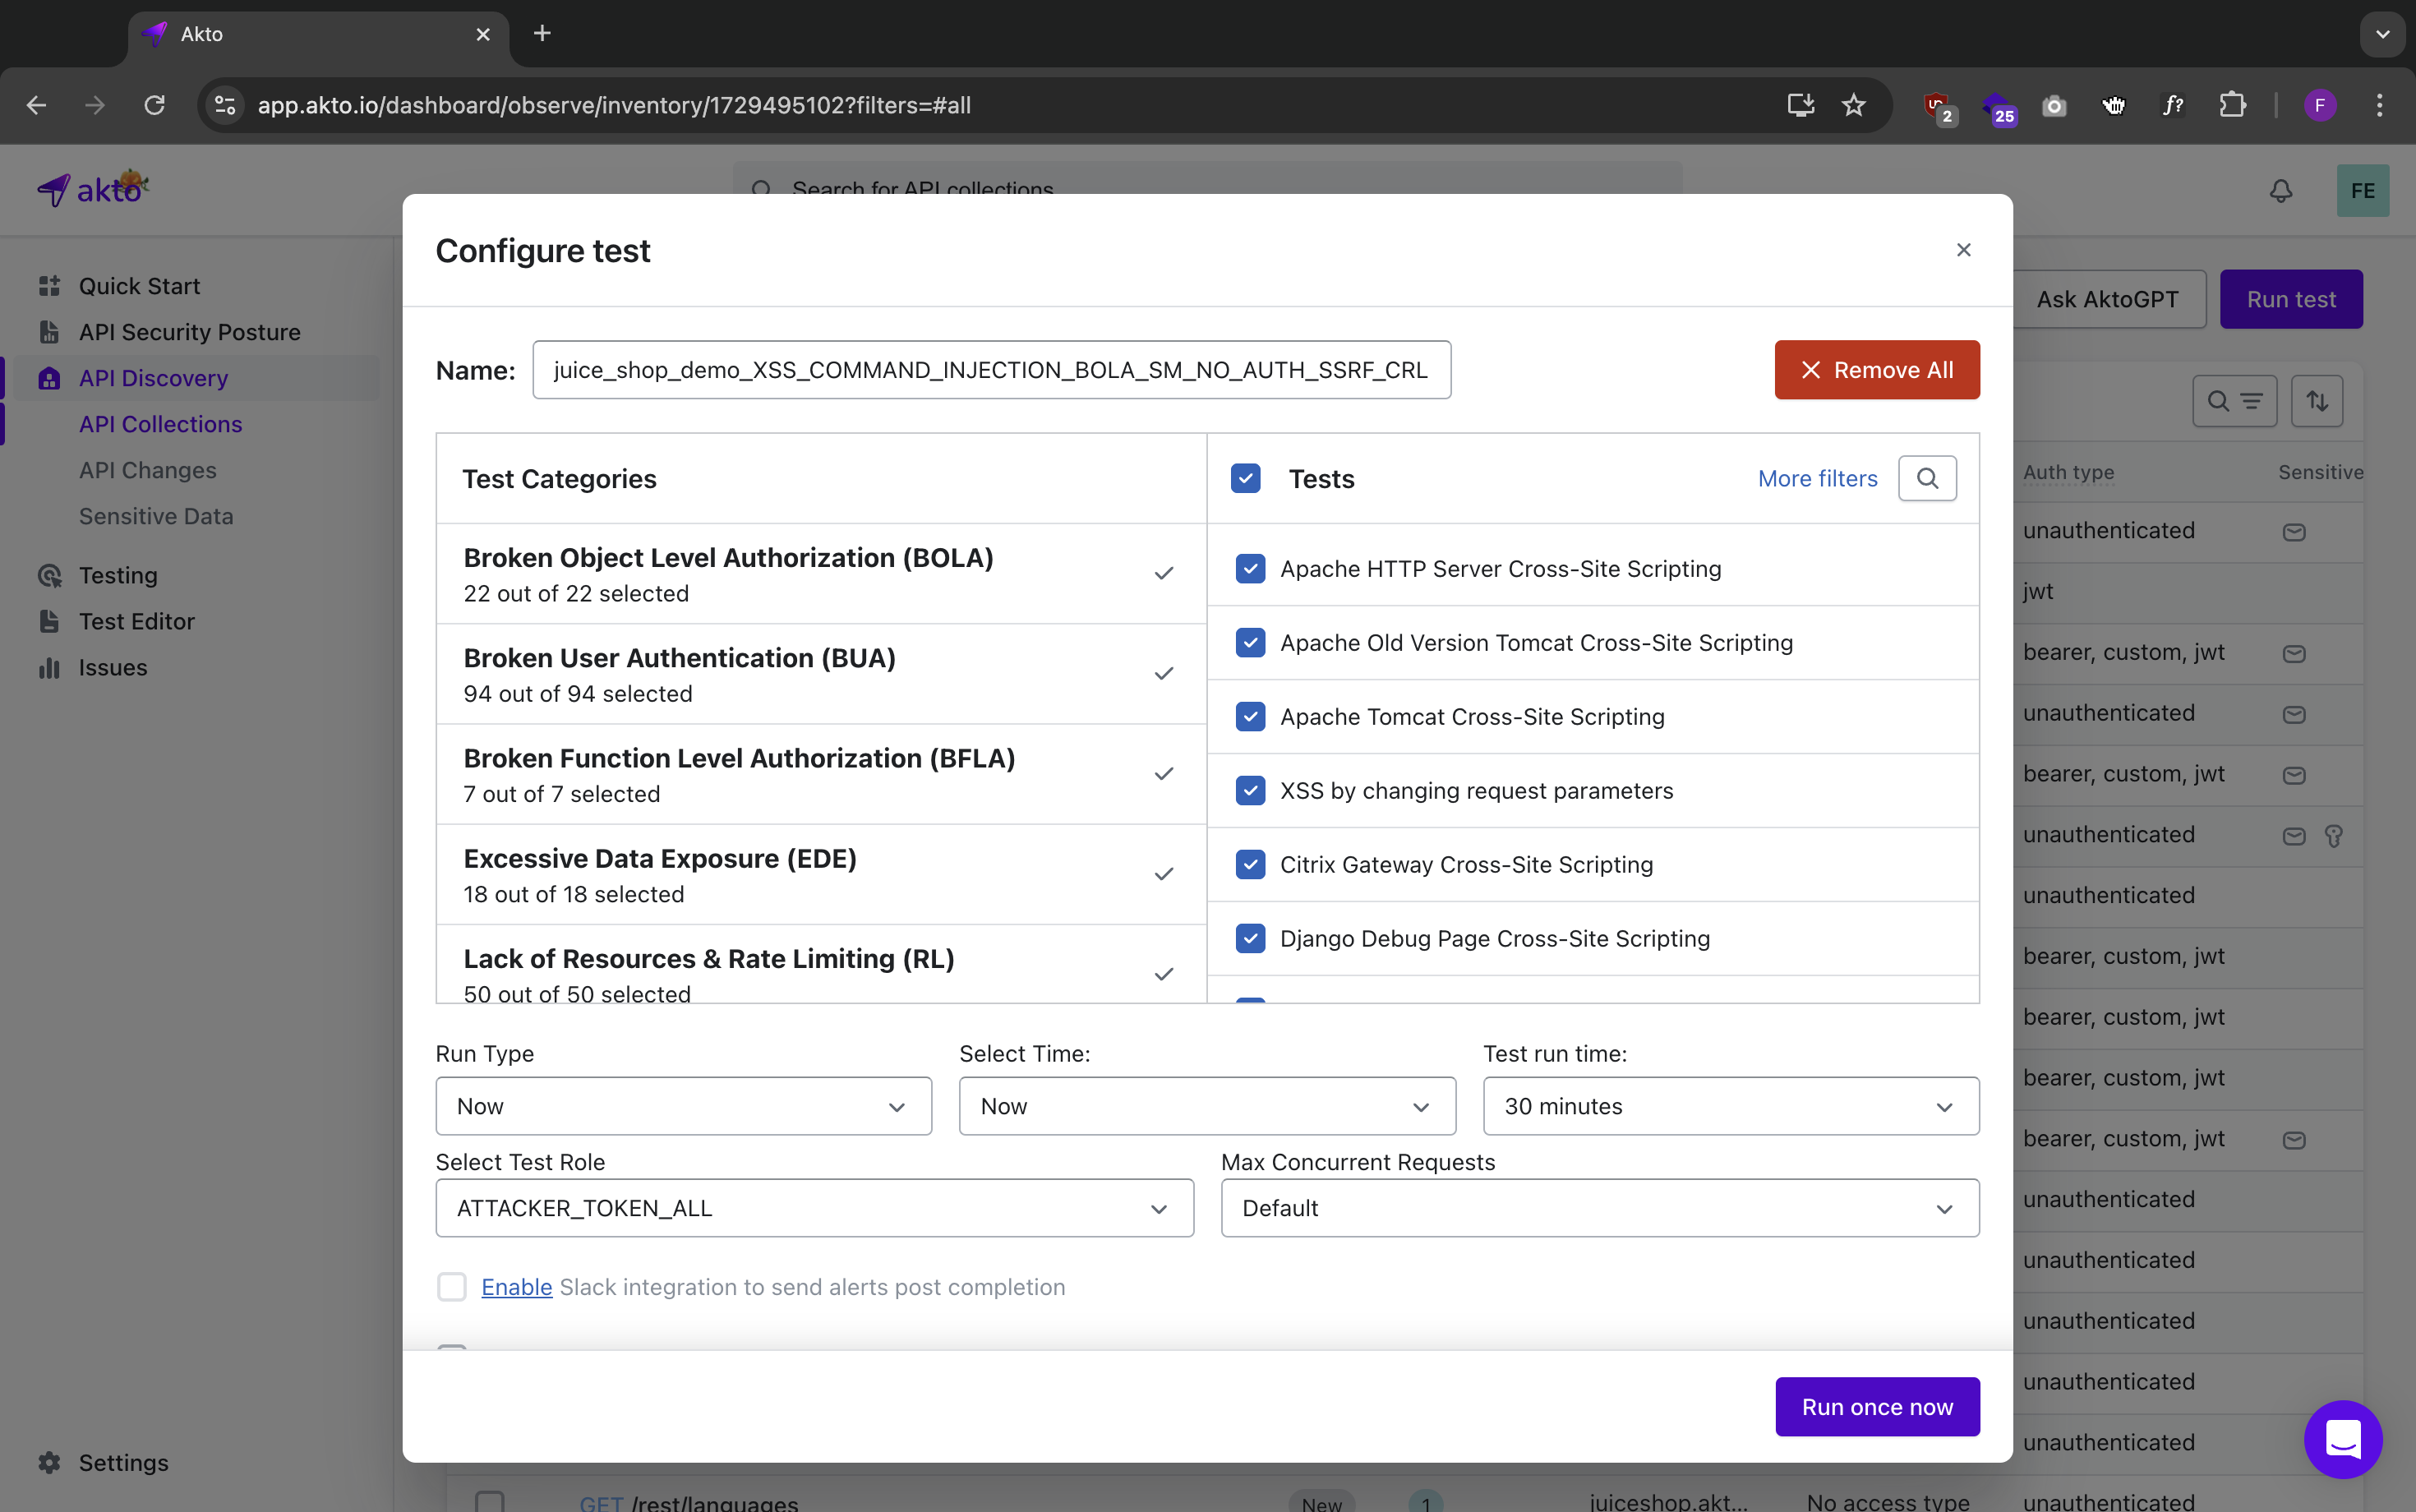This screenshot has height=1512, width=2416.
Task: Click the sort arrows icon button
Action: pyautogui.click(x=2316, y=401)
